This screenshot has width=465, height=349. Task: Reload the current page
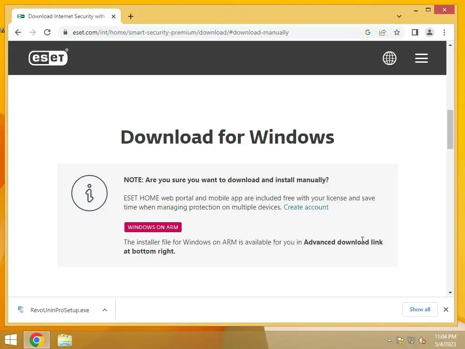click(47, 32)
